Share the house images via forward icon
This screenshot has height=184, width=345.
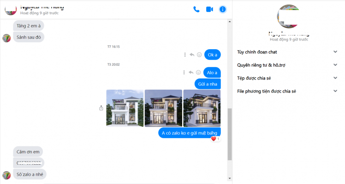coord(101,108)
